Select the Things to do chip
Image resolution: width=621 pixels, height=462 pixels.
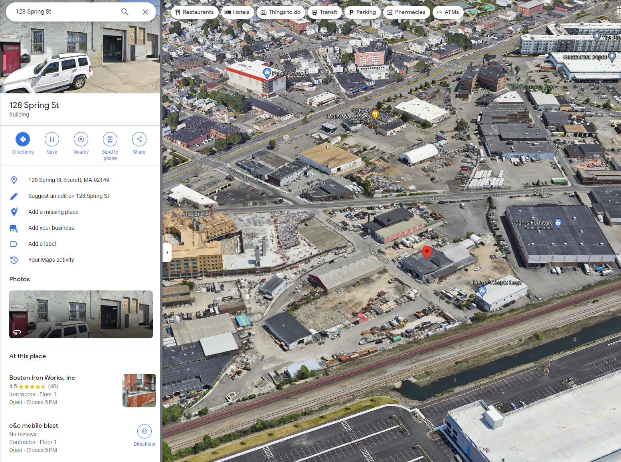281,12
